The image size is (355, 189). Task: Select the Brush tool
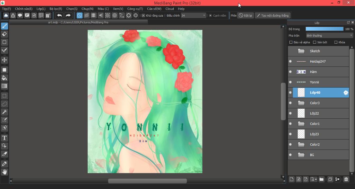pyautogui.click(x=4, y=26)
